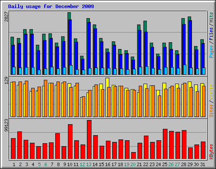Click day label 28 on the x-axis

184,164
